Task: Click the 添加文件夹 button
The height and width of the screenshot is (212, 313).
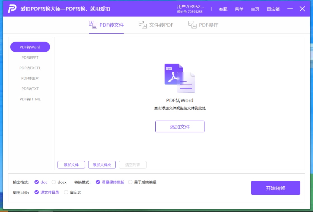Action: tap(102, 165)
